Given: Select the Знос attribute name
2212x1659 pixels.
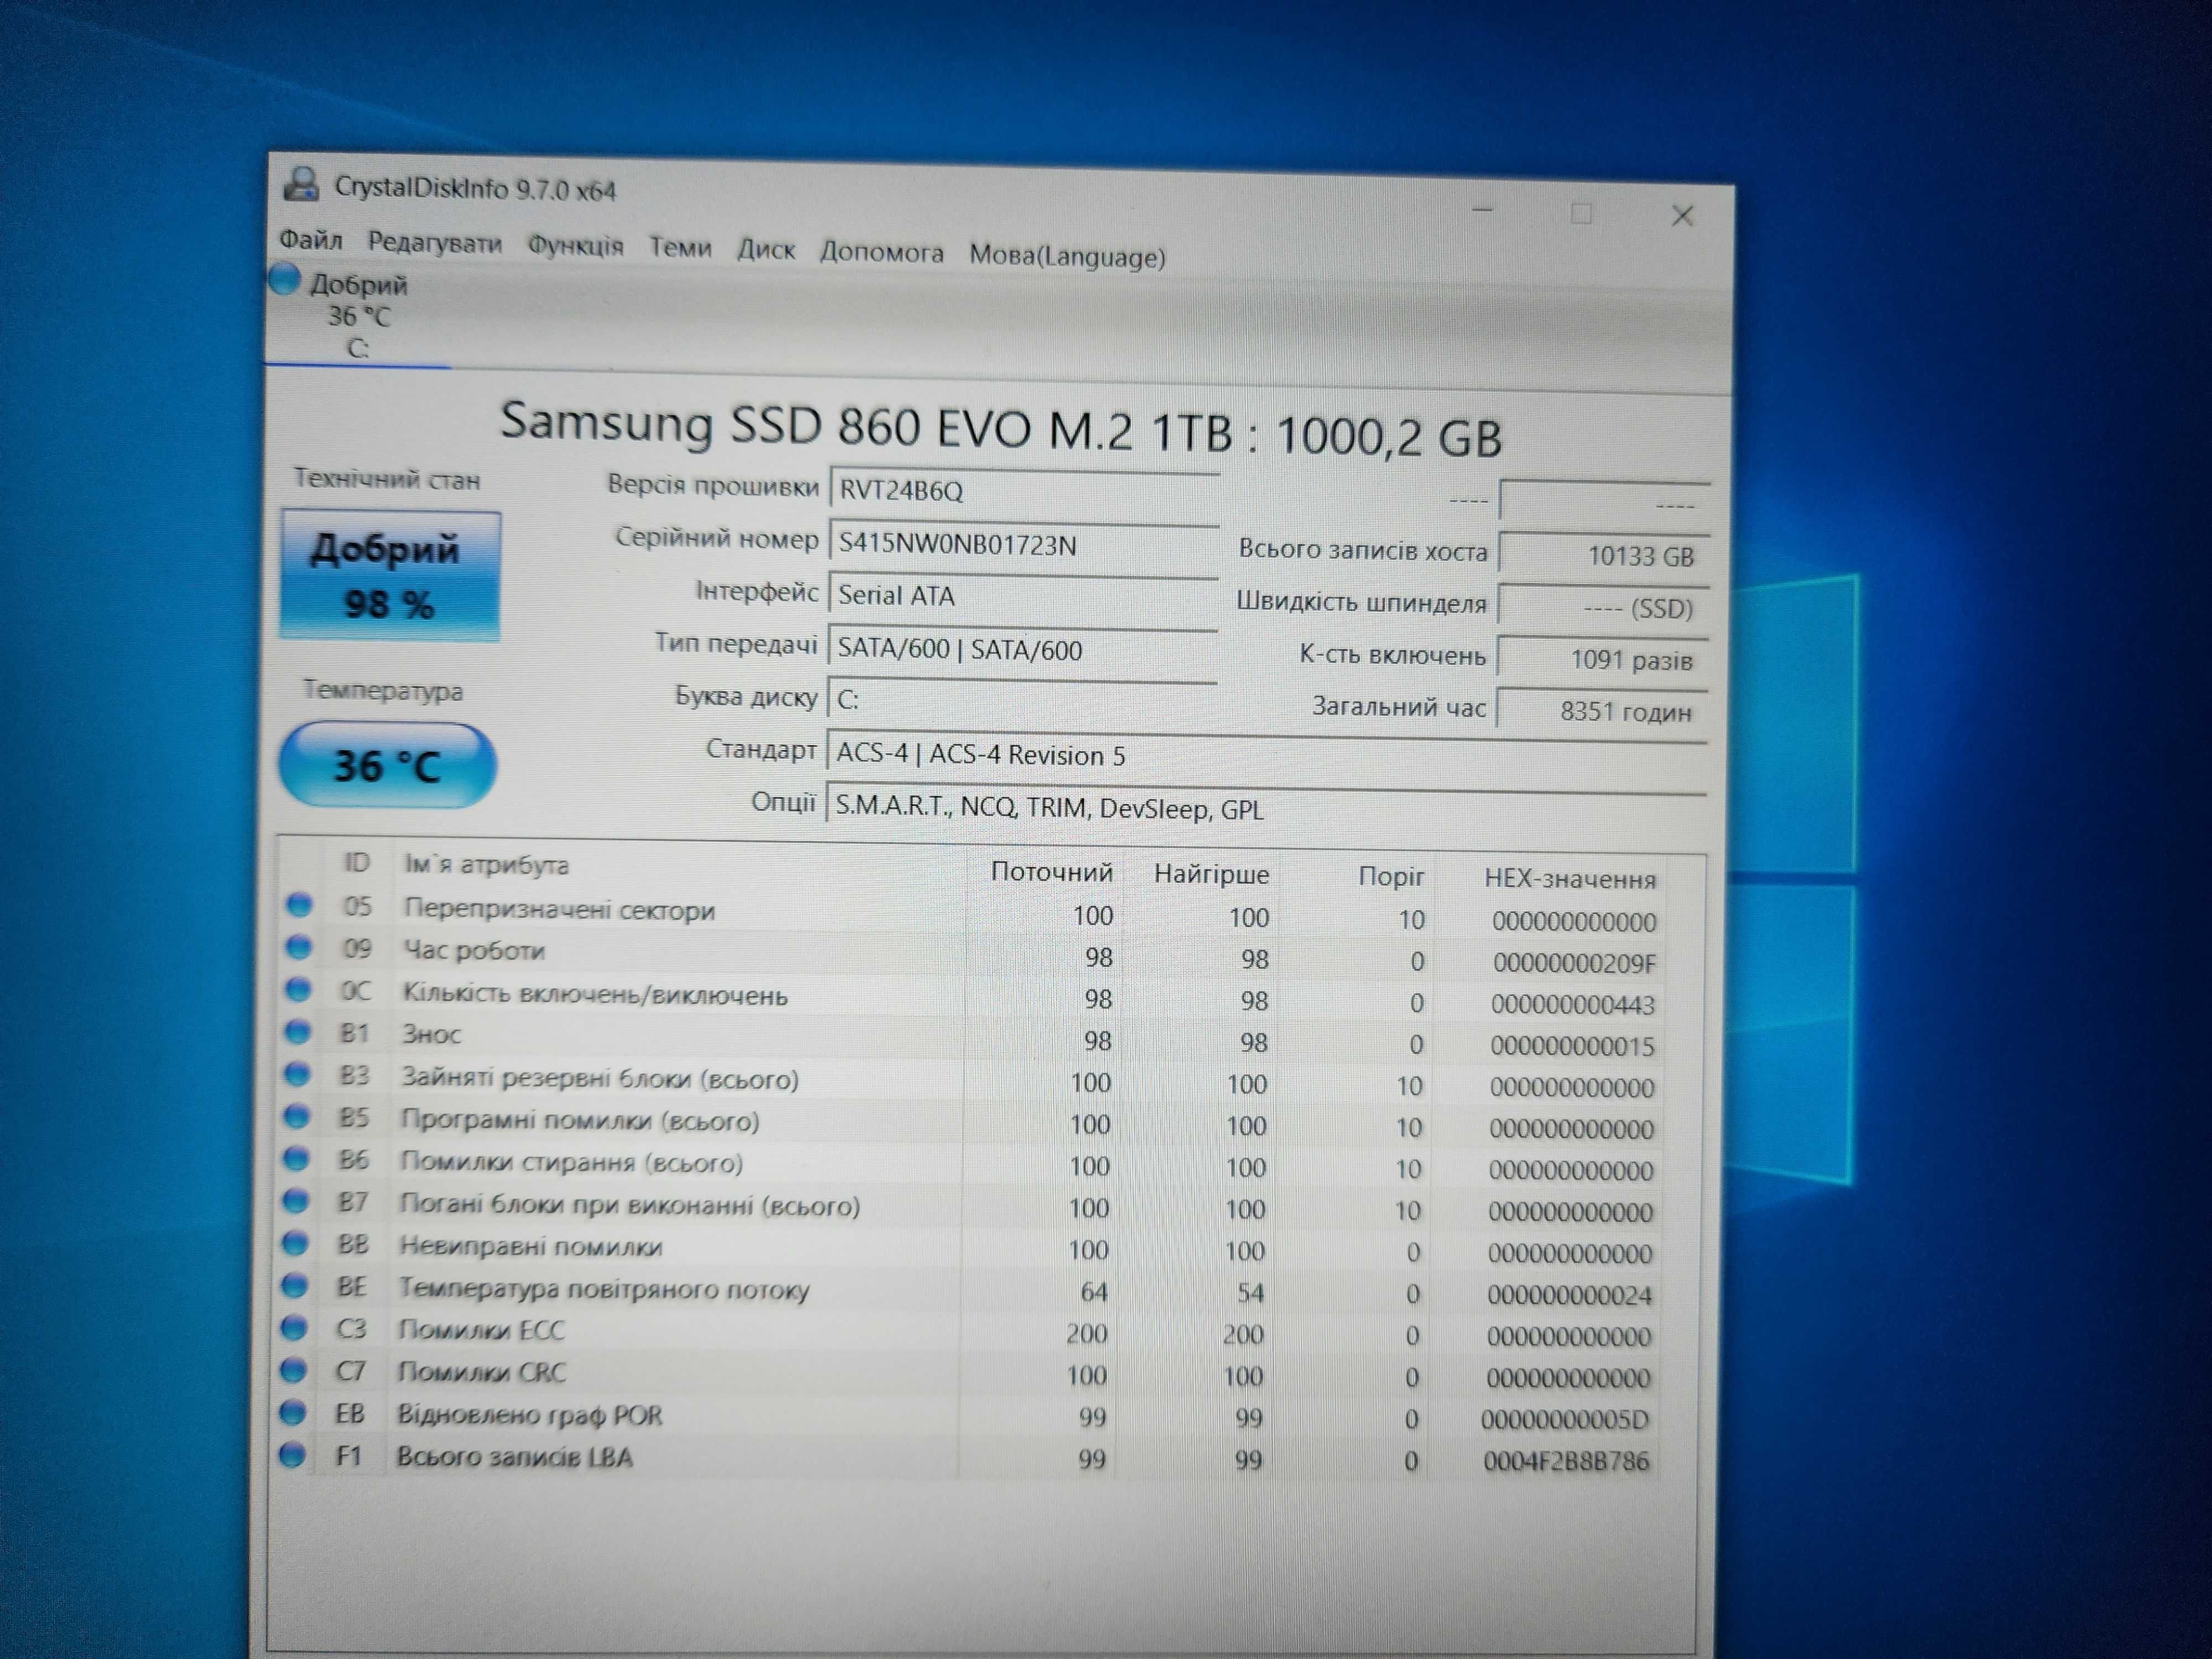Looking at the screenshot, I should (431, 1035).
